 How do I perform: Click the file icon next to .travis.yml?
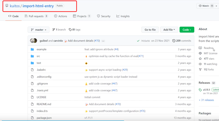32,90
